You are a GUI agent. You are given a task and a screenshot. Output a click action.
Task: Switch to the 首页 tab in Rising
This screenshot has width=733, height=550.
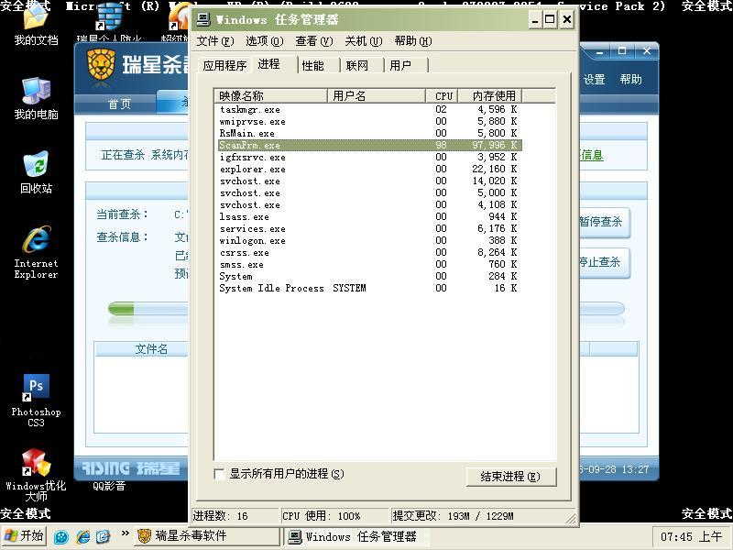(119, 104)
